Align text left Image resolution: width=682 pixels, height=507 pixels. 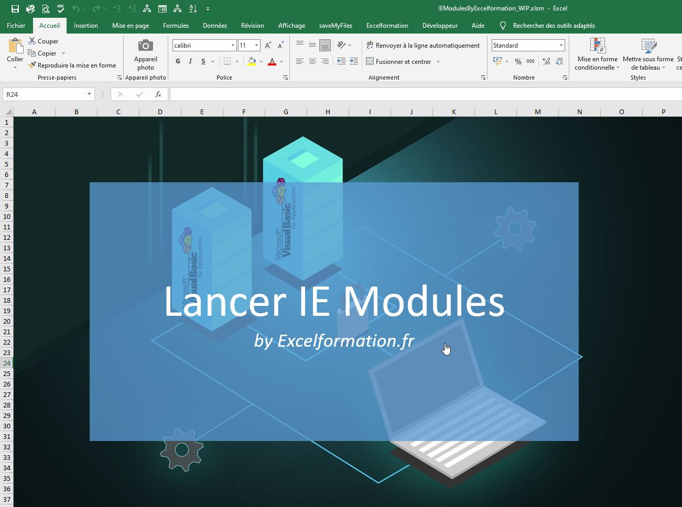click(300, 61)
